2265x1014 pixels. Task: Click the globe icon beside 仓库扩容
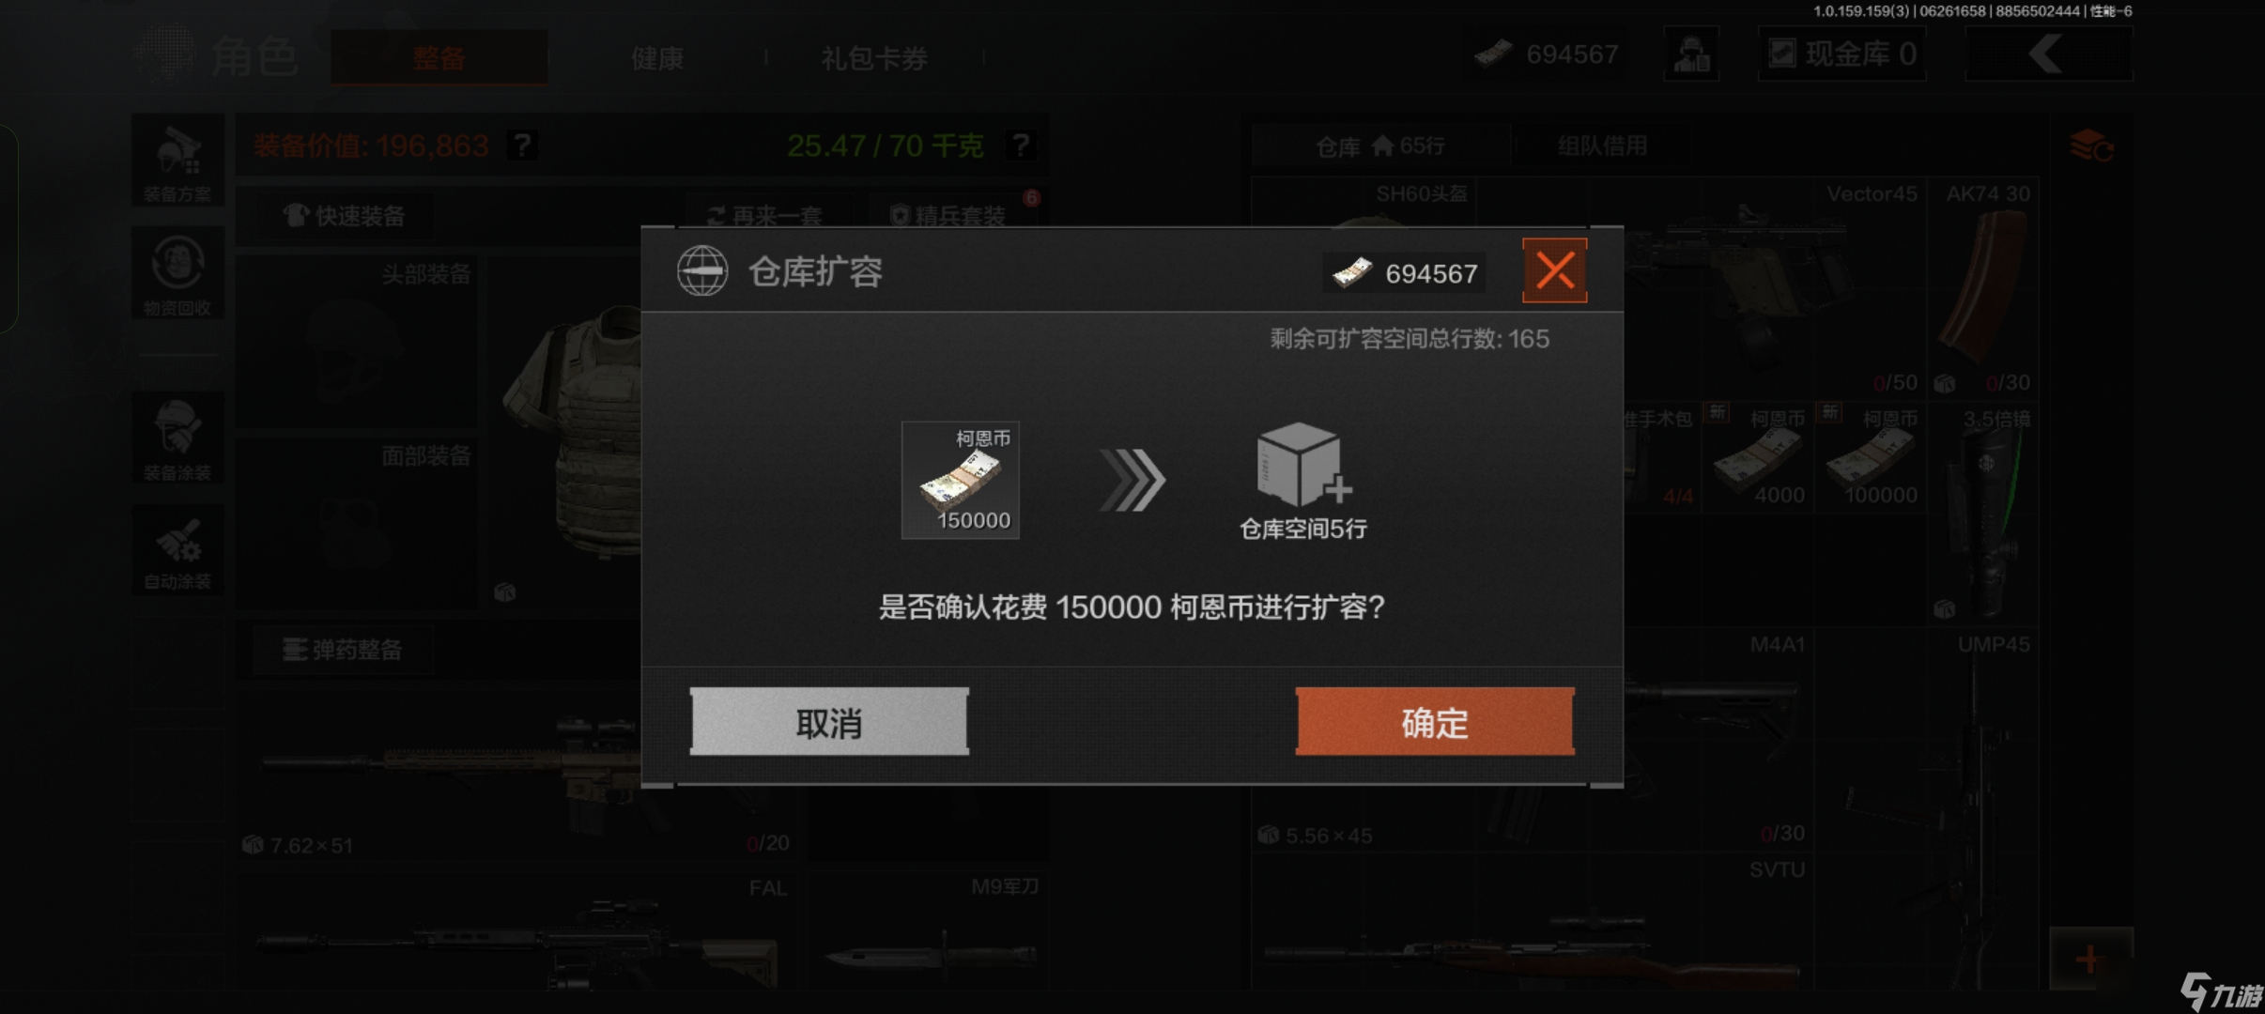[702, 271]
